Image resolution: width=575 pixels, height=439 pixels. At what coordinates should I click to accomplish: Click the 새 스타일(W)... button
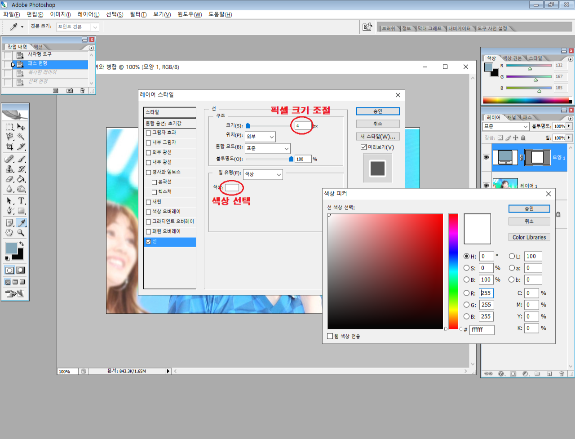[x=378, y=136]
